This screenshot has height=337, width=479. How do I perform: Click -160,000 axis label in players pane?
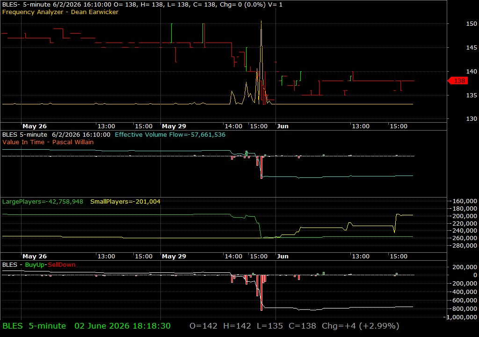click(x=464, y=201)
